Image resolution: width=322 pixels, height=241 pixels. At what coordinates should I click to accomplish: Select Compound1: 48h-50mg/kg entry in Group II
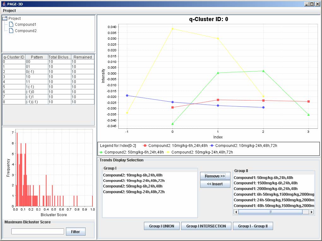(274, 206)
